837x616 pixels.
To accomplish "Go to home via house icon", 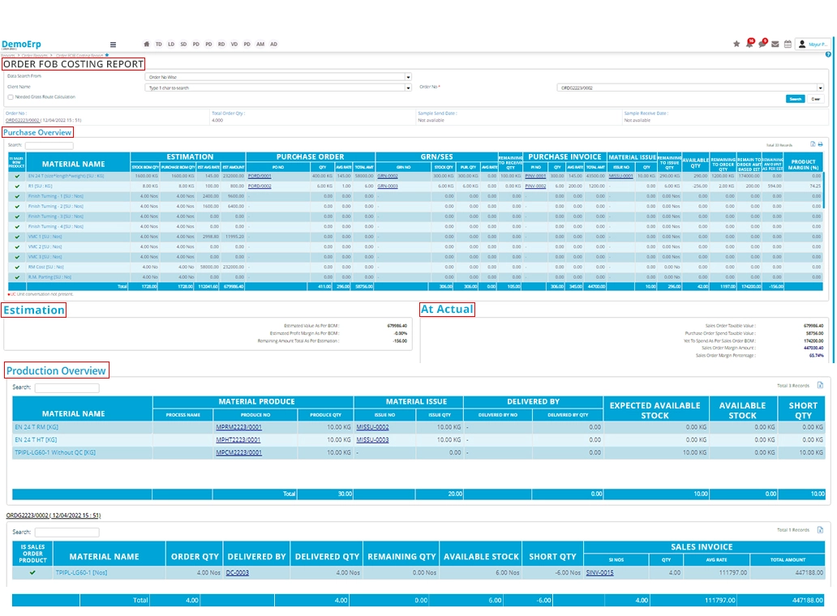I will (x=146, y=45).
